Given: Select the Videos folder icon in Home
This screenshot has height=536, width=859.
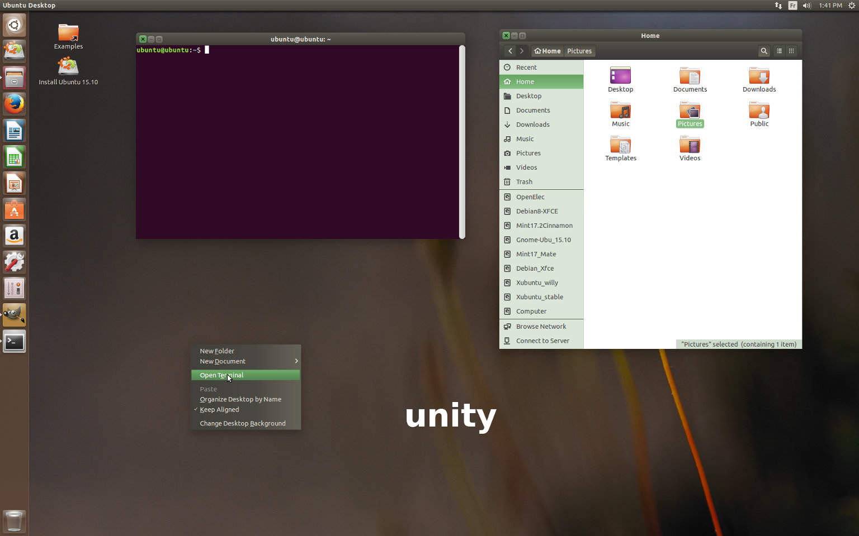Looking at the screenshot, I should (690, 149).
